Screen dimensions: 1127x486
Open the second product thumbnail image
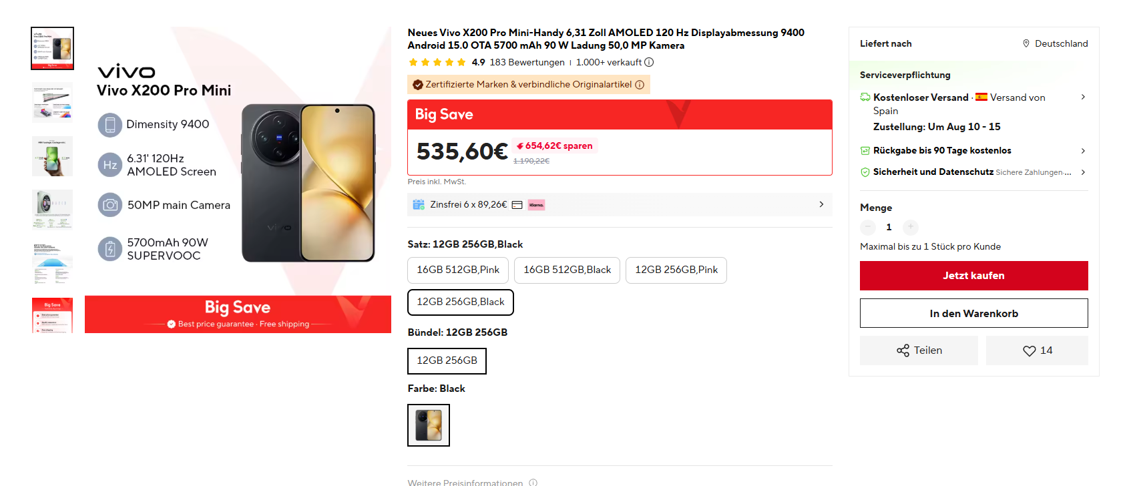pyautogui.click(x=52, y=102)
